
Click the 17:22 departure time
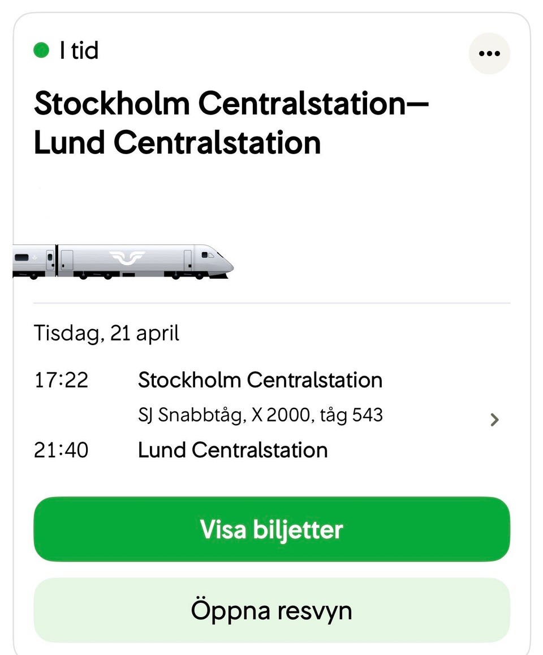[x=61, y=380]
